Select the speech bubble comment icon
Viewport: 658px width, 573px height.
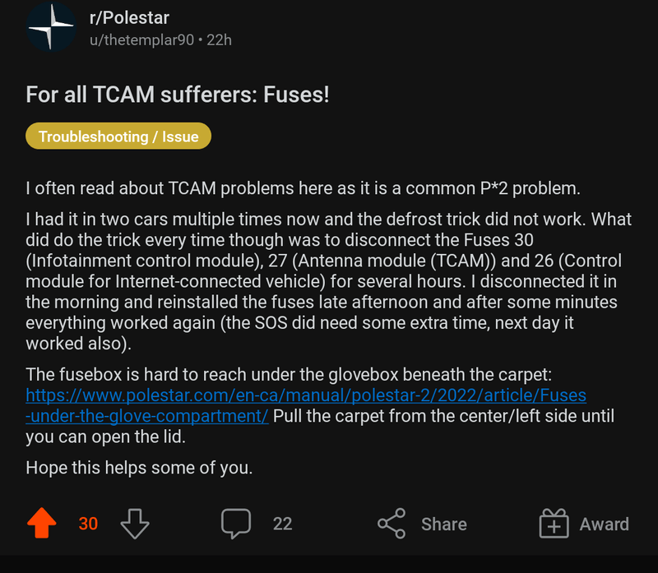point(236,523)
